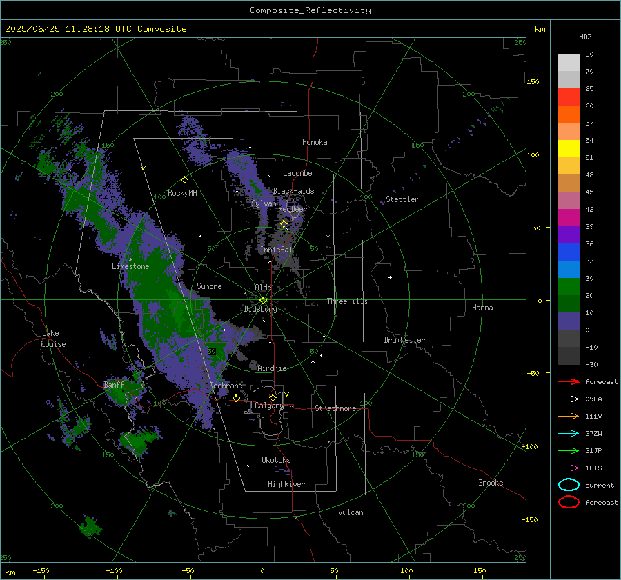Click the Olds city label
This screenshot has height=580, width=621.
point(263,288)
